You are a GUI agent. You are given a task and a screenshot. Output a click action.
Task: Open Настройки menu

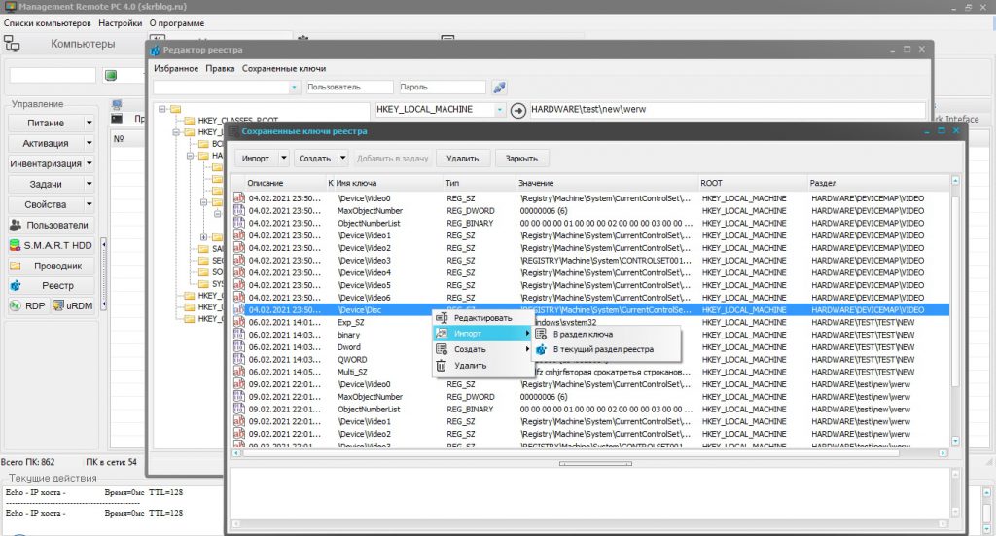tap(120, 23)
